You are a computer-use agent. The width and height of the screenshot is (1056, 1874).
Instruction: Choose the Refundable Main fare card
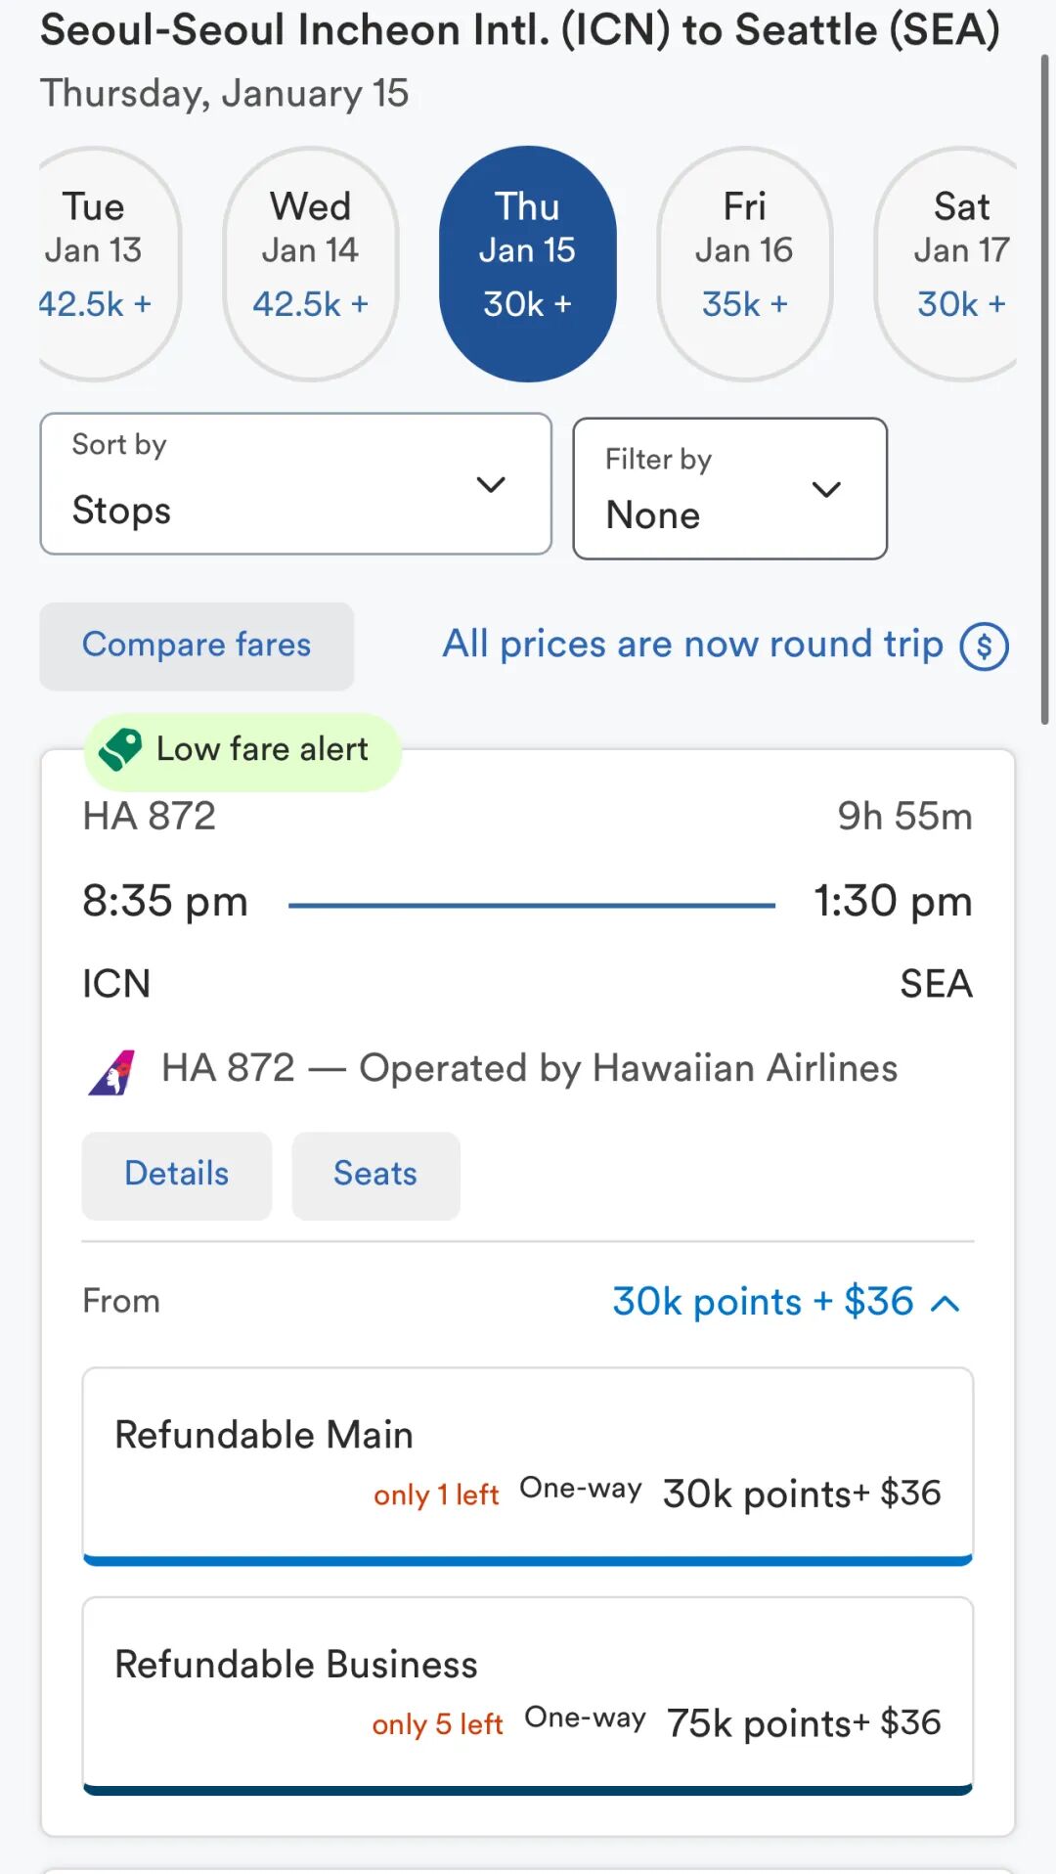[527, 1464]
